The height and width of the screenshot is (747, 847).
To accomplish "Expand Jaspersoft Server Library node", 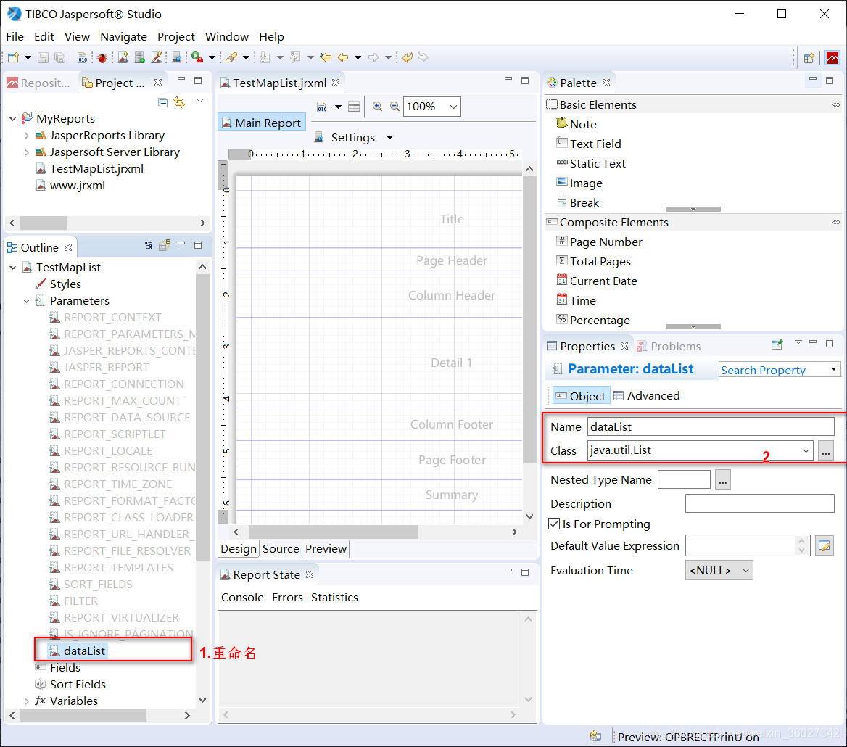I will point(26,152).
